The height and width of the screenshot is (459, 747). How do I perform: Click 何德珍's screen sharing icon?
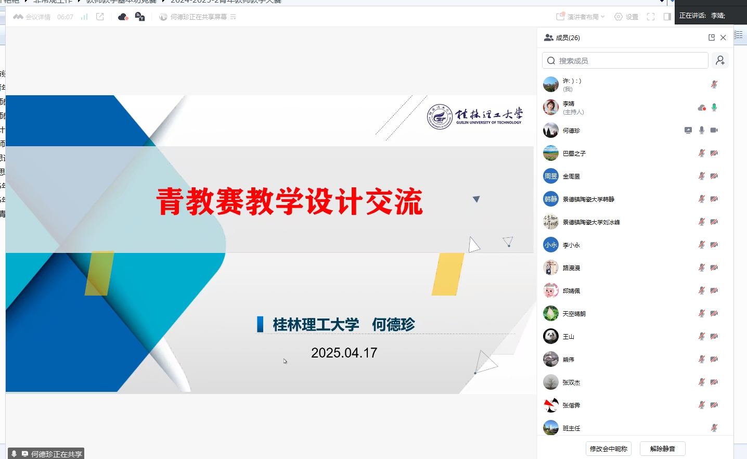tap(688, 130)
